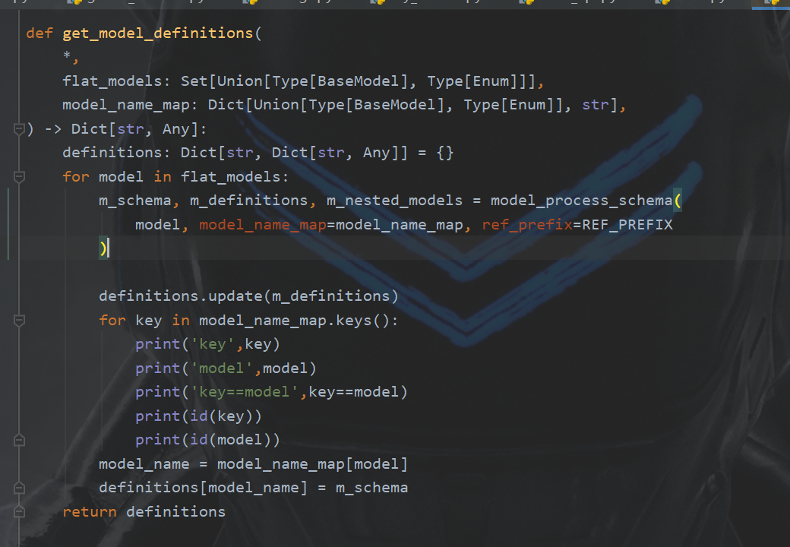
Task: Click the fold end marker near return definitions
Action: pyautogui.click(x=19, y=511)
